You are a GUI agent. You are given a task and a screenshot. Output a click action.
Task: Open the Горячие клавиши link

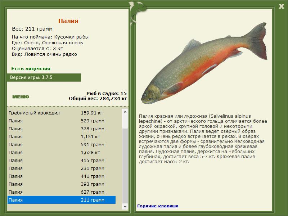pos(158,206)
